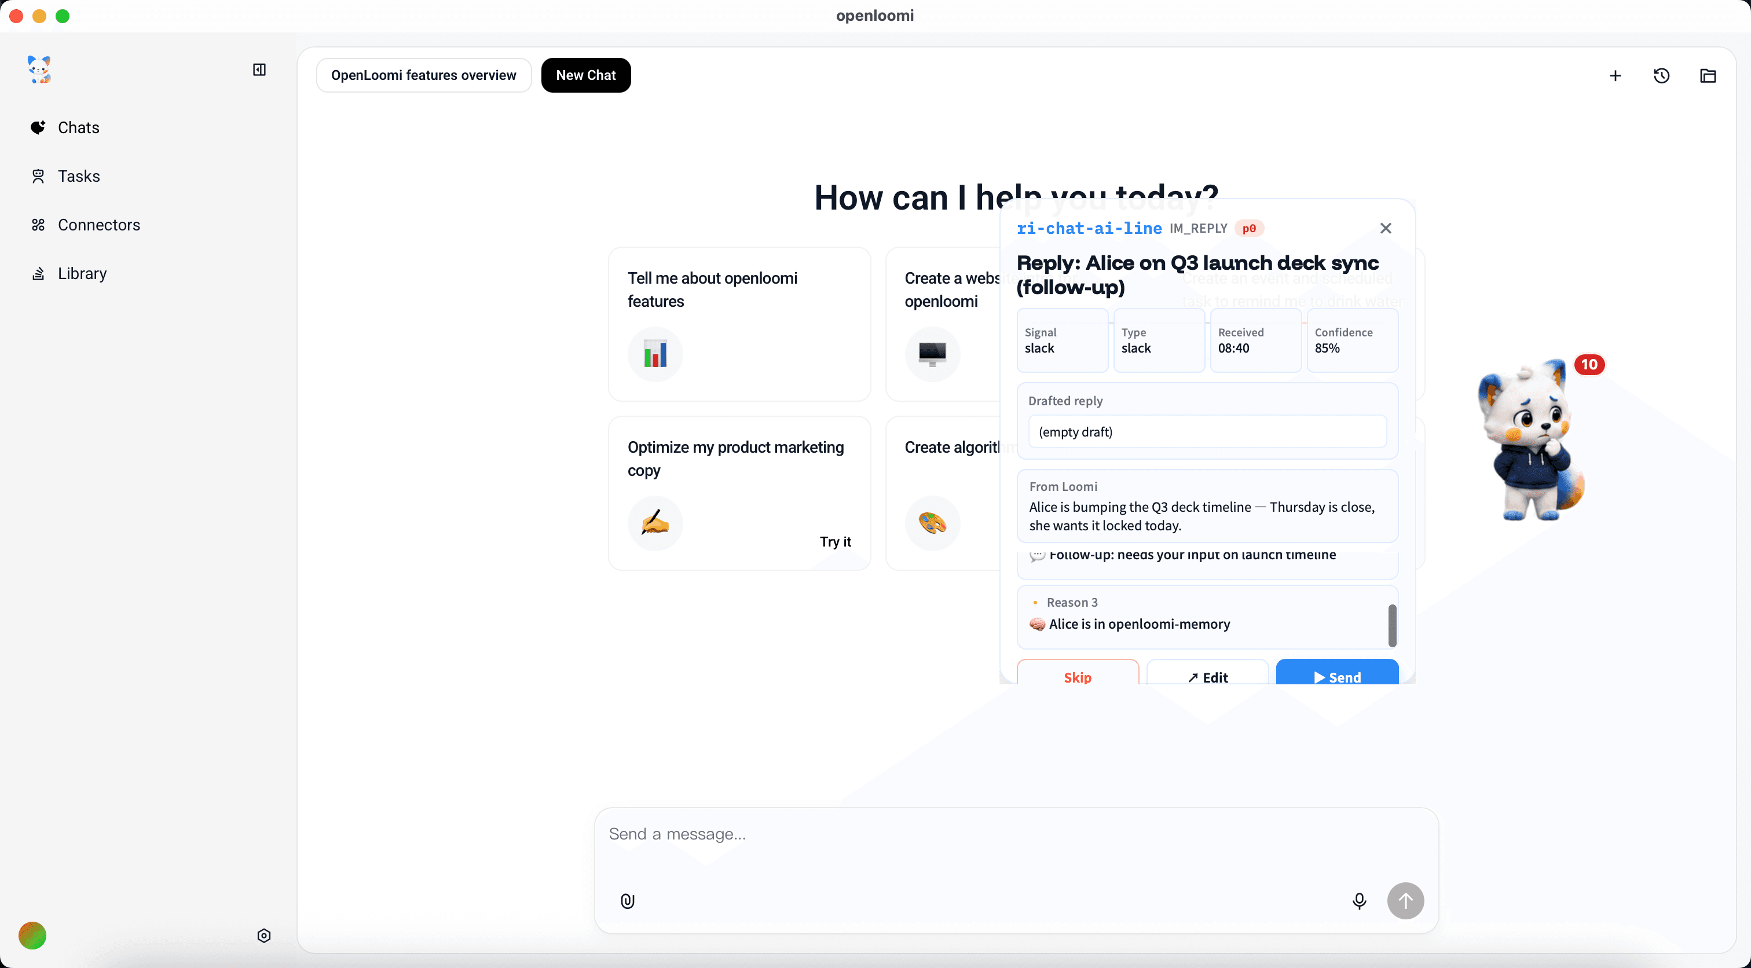Click the red 10 notification badge

click(1588, 364)
